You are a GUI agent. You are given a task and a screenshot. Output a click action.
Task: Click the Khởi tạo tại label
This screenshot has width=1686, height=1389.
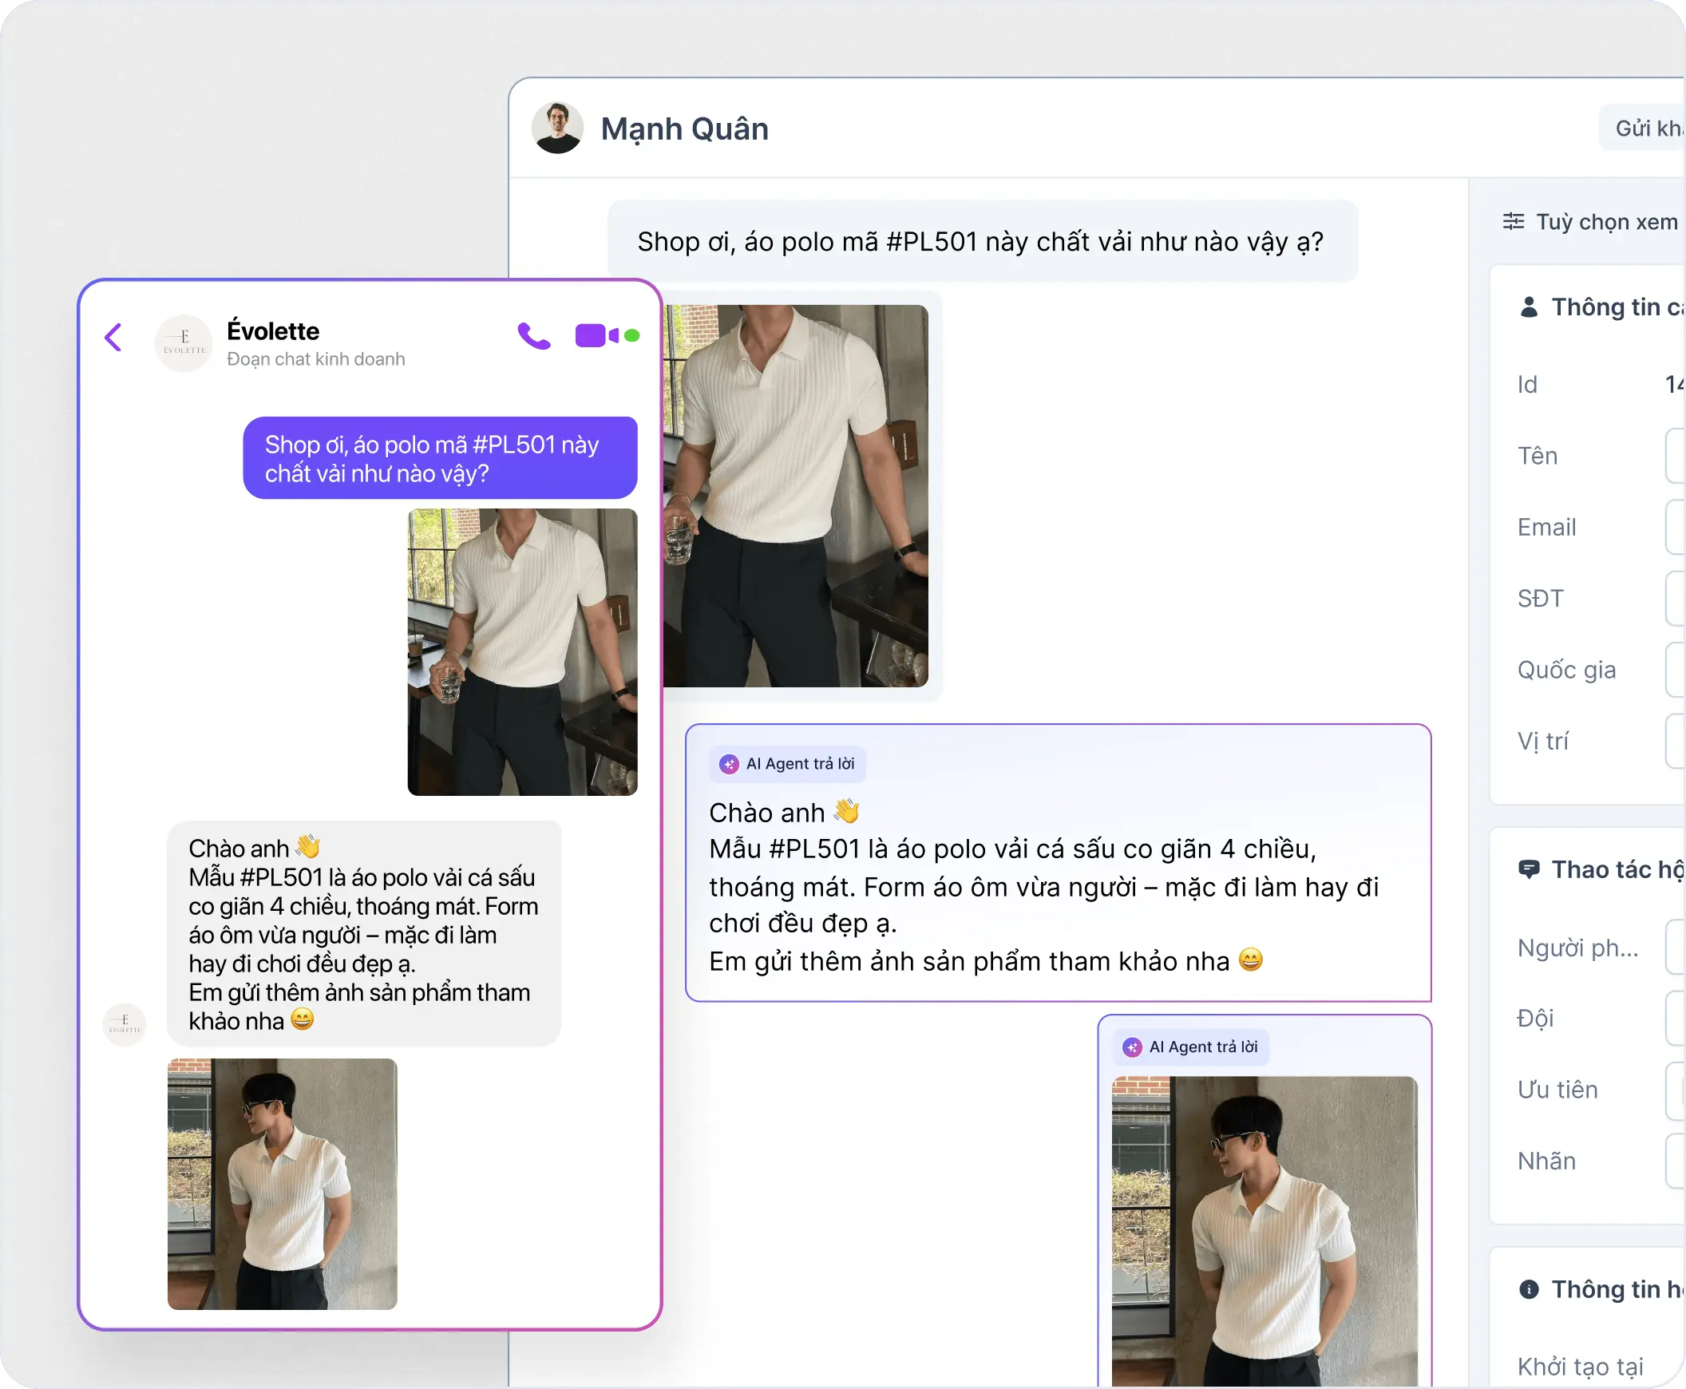[x=1581, y=1367]
